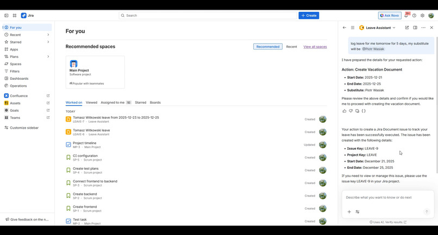
Task: Switch to Viewed tab
Action: 91,103
